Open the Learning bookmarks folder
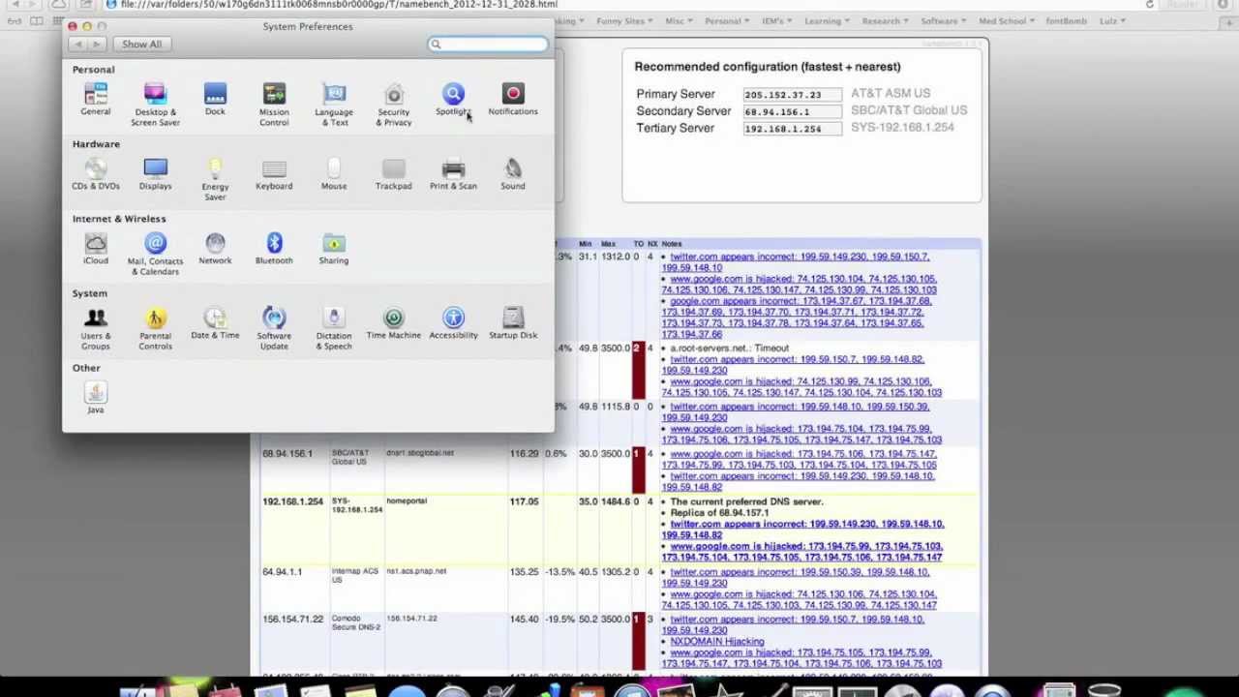The height and width of the screenshot is (697, 1239). point(827,20)
